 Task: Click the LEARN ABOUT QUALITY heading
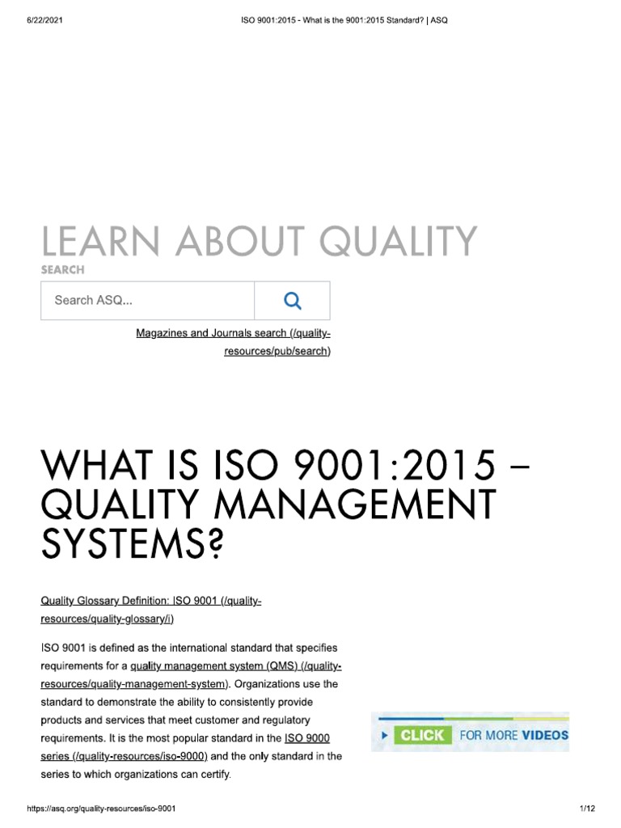(x=260, y=241)
